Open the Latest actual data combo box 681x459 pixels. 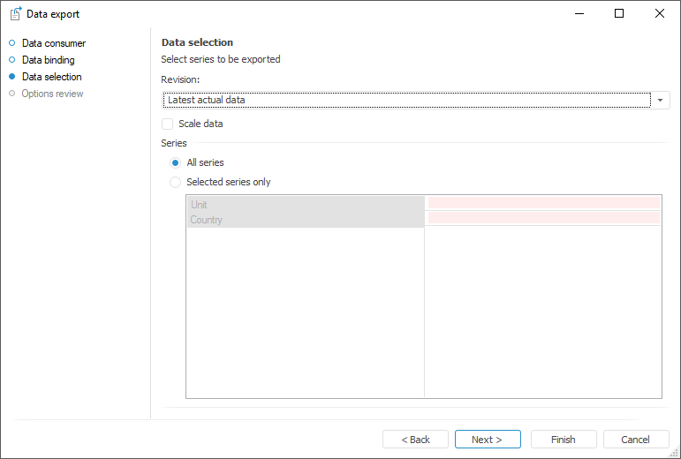(x=406, y=101)
